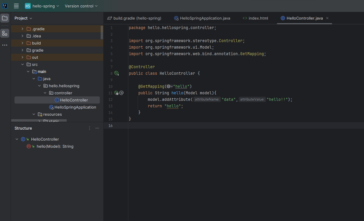Close the HelloController.java tab

[x=327, y=18]
